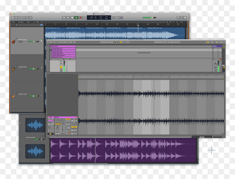Click the global Solo S button in GarageBand
The width and height of the screenshot is (235, 179).
click(x=17, y=25)
